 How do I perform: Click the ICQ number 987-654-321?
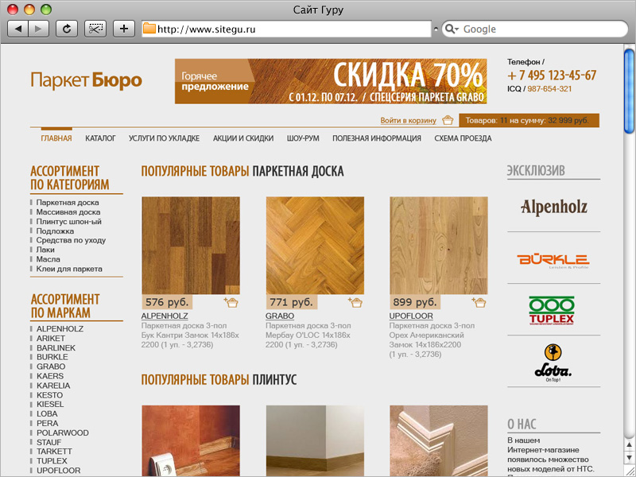pyautogui.click(x=549, y=89)
